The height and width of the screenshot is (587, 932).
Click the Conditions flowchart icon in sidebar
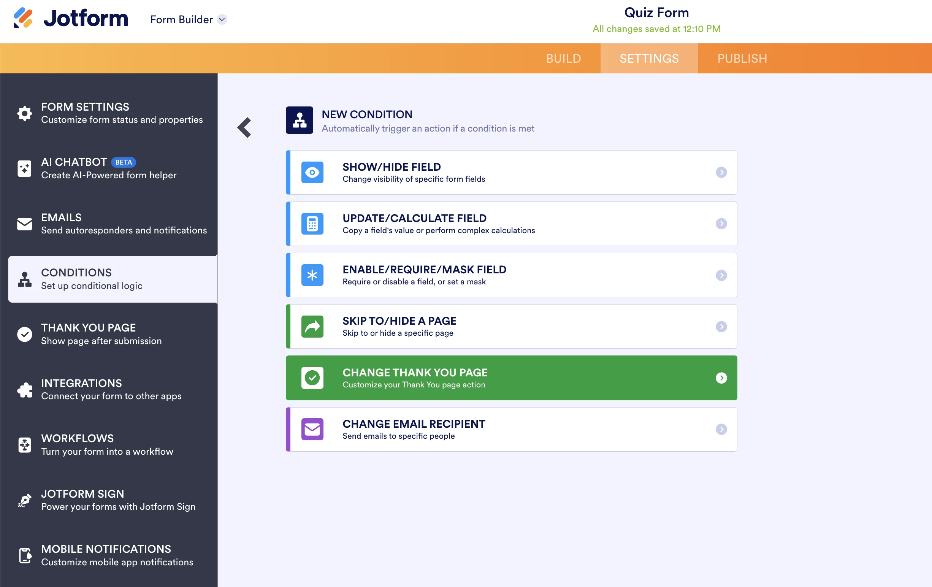pyautogui.click(x=24, y=279)
